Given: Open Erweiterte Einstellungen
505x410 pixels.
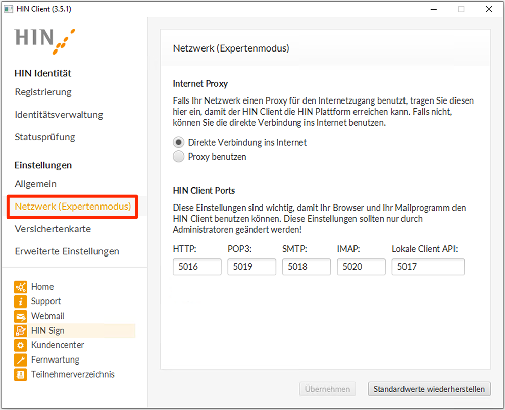Looking at the screenshot, I should point(67,251).
